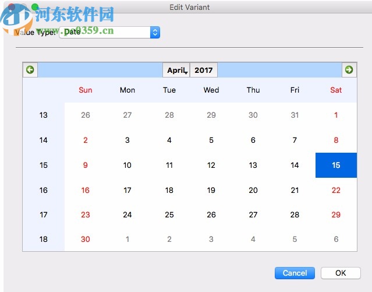Select Monday April 24
This screenshot has width=372, height=292.
[x=127, y=215]
